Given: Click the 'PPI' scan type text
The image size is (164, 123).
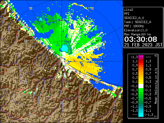Looking at the screenshot, I should 127,14.
